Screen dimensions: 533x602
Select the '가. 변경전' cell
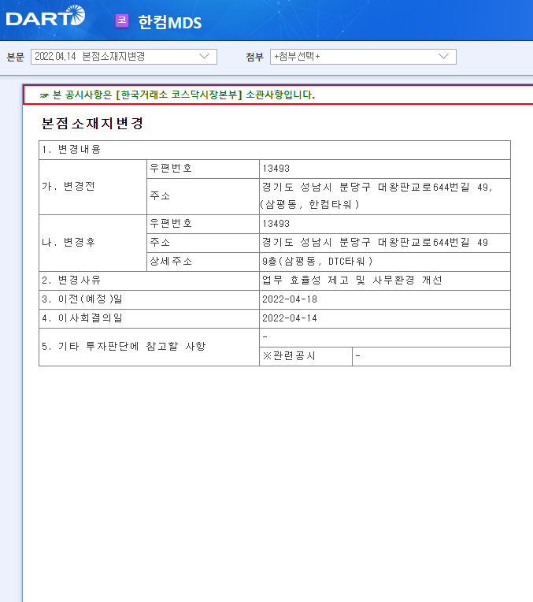(x=93, y=187)
